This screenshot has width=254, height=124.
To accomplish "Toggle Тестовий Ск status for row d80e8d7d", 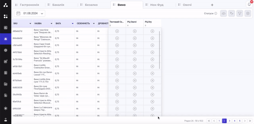I will [117, 31].
